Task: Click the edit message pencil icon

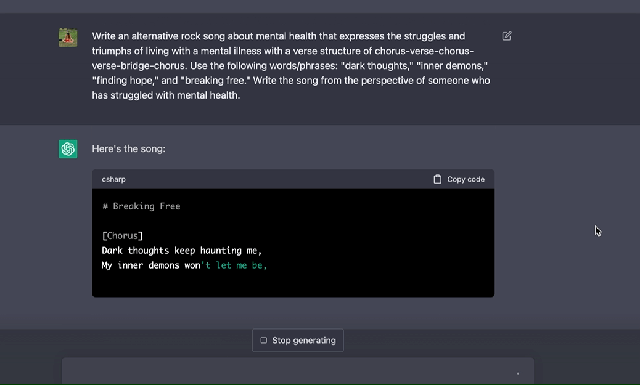Action: pyautogui.click(x=507, y=36)
